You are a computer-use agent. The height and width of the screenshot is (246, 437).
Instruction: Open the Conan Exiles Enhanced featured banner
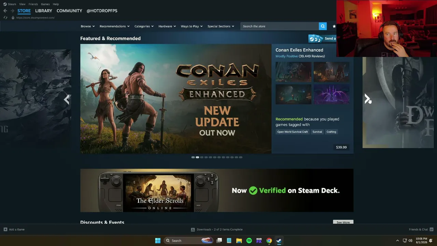[x=176, y=99]
